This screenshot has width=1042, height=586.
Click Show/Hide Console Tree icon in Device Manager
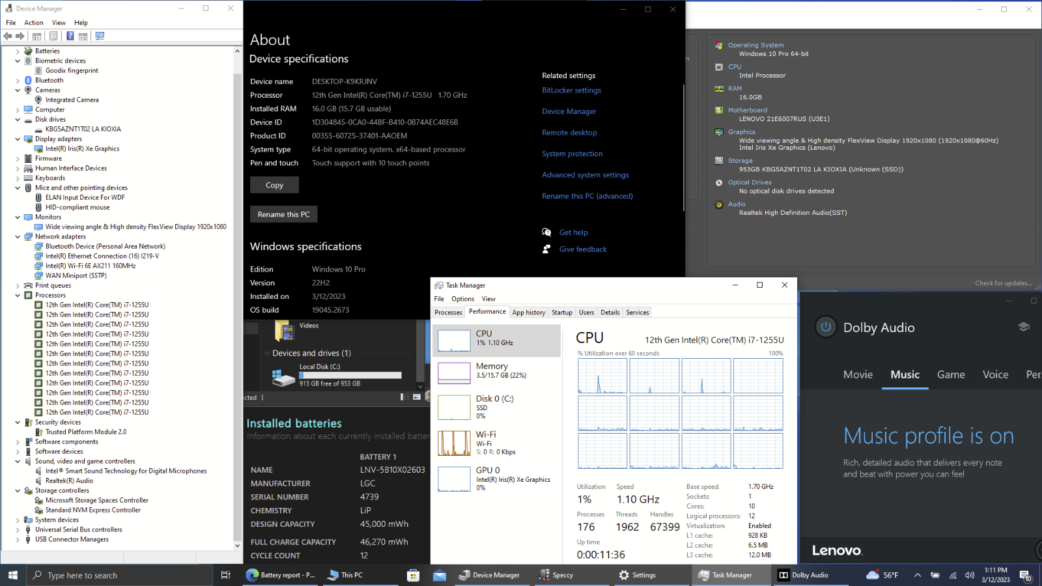coord(37,36)
